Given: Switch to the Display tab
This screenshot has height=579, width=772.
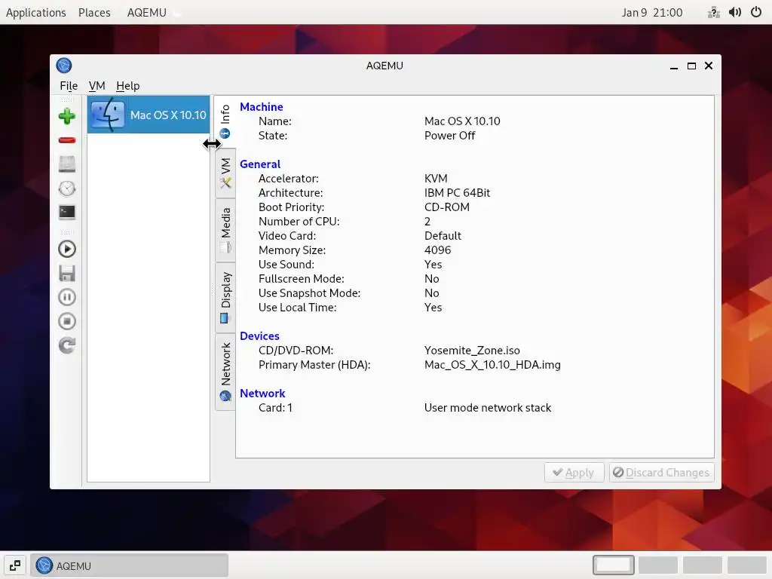Looking at the screenshot, I should [225, 297].
